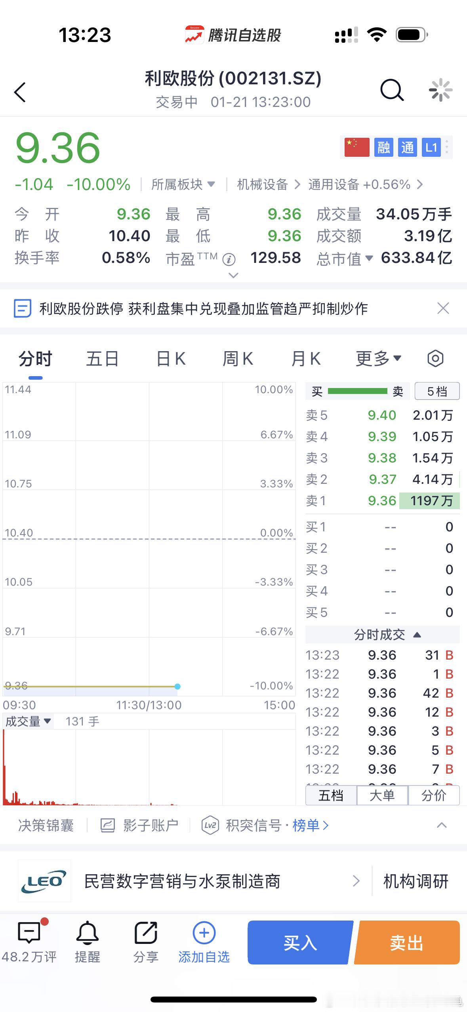Switch to the 分时 tab
Image resolution: width=467 pixels, height=1012 pixels.
point(36,359)
